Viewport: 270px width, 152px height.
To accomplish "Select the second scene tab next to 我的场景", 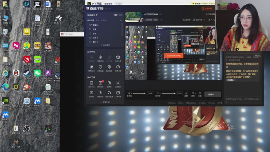I will click(x=97, y=20).
